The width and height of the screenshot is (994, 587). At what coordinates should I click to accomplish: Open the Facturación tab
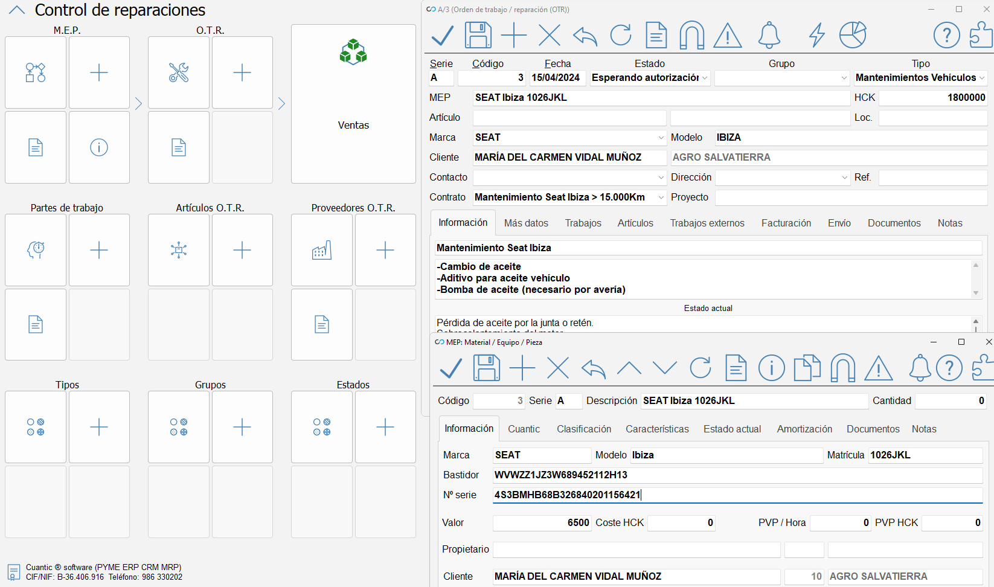(786, 223)
